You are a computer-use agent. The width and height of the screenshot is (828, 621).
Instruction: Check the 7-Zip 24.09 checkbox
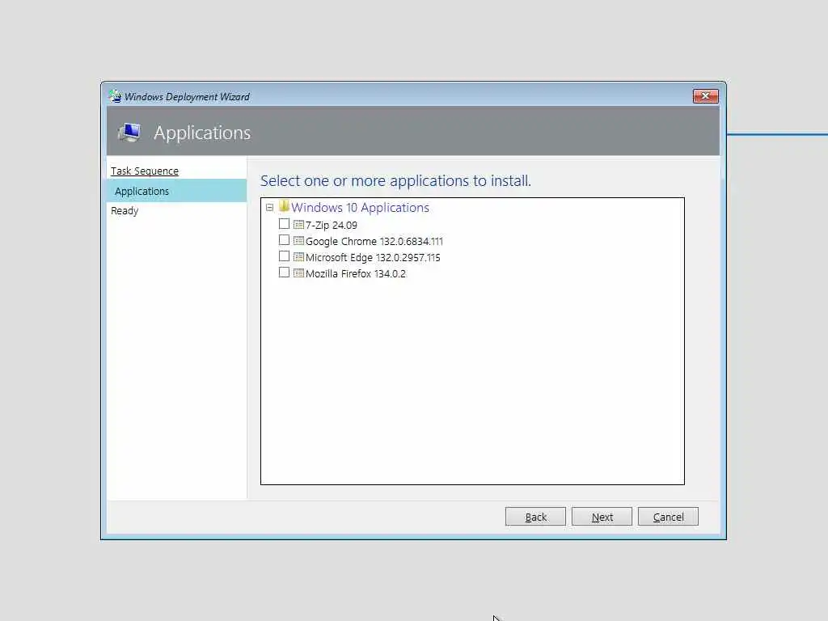click(x=284, y=224)
